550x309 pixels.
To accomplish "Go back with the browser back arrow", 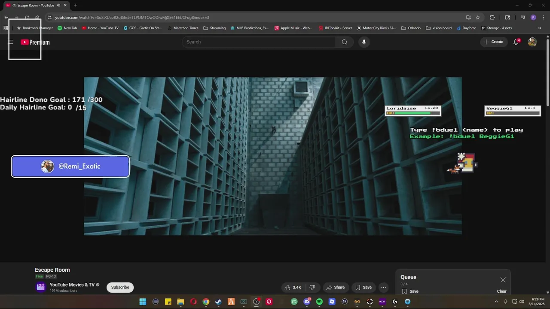I will 6,18.
